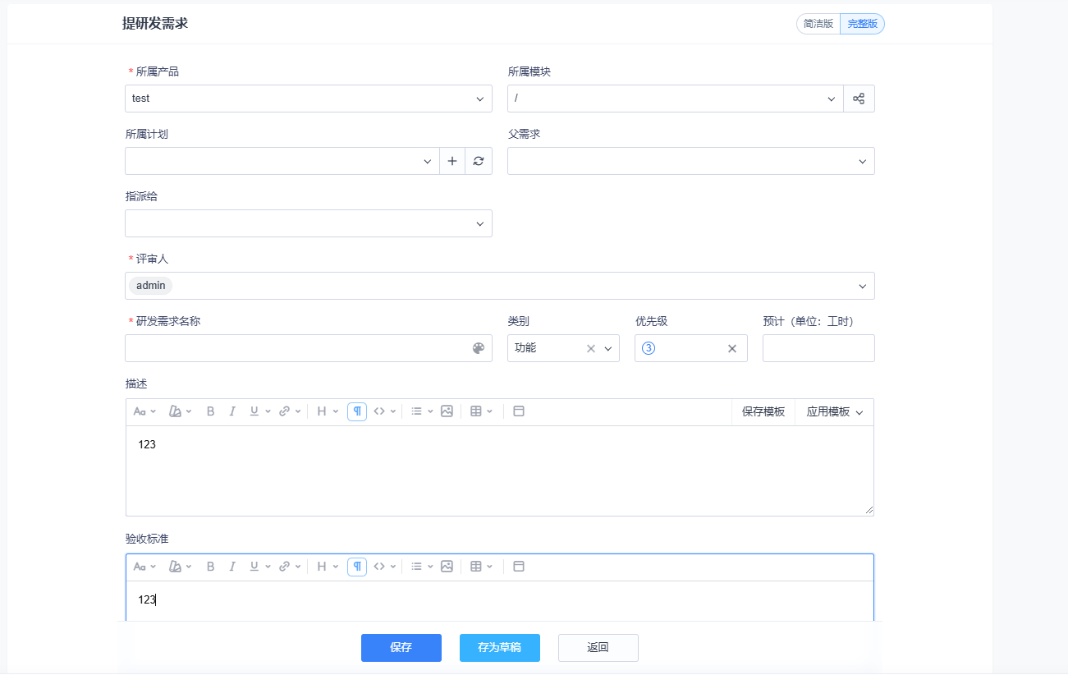
Task: Click the blue 保存 button
Action: (x=401, y=648)
